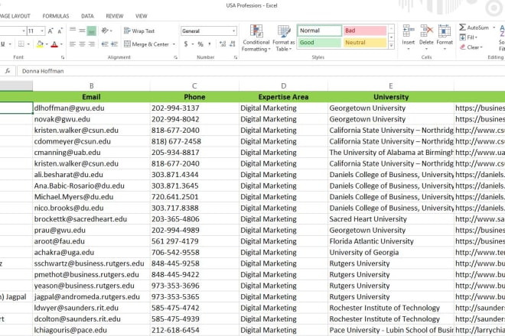The image size is (505, 336).
Task: Open the VIEW tab
Action: point(141,16)
